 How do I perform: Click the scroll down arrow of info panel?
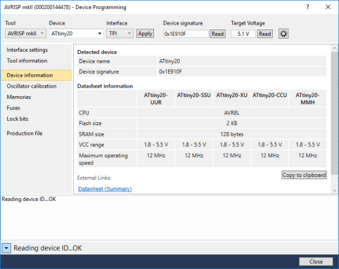335,190
